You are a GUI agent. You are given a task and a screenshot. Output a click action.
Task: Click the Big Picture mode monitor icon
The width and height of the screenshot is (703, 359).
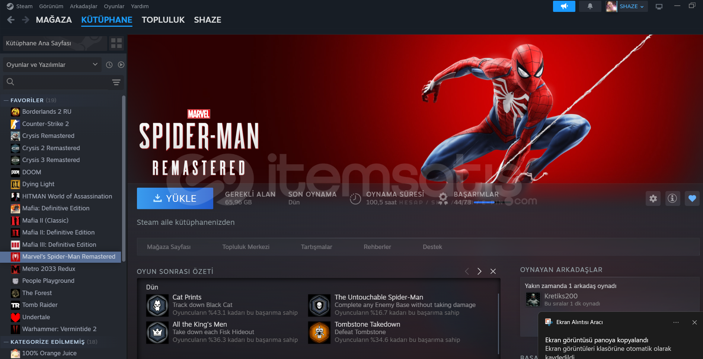[x=659, y=6]
